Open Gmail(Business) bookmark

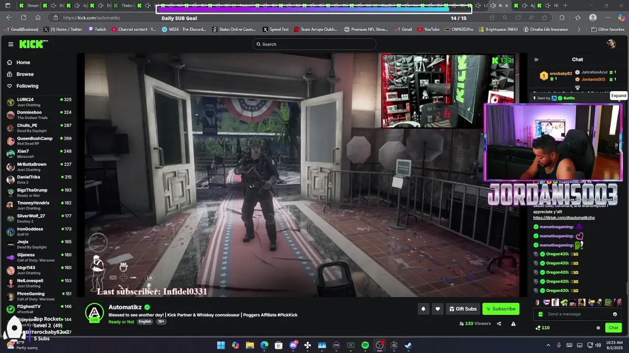(20, 29)
